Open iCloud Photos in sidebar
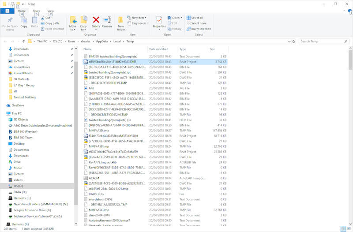Viewport: 353px width, 232px height. coord(23,73)
